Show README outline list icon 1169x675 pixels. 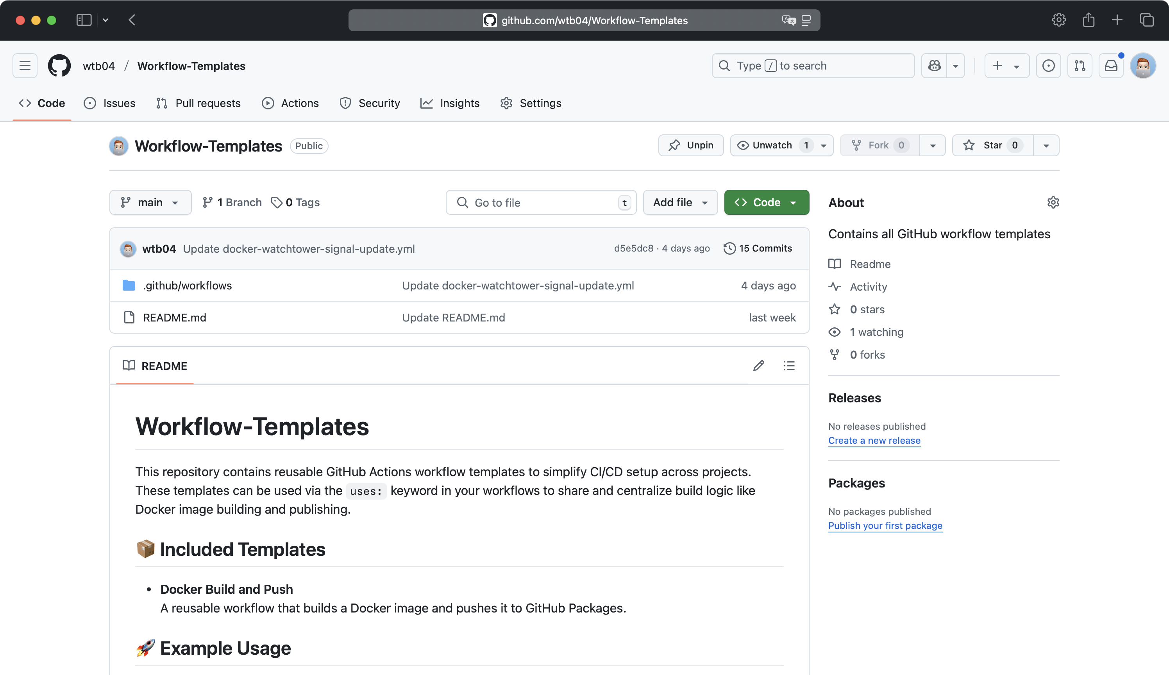789,366
